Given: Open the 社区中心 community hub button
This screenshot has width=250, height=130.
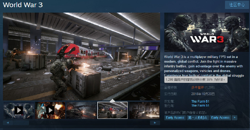Looking at the screenshot, I should point(237,5).
